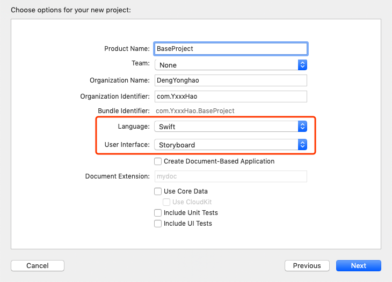Image resolution: width=392 pixels, height=282 pixels.
Task: Enable the Include UI Tests checkbox
Action: pyautogui.click(x=158, y=224)
